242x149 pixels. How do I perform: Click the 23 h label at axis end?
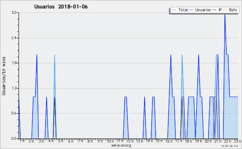[x=238, y=141]
